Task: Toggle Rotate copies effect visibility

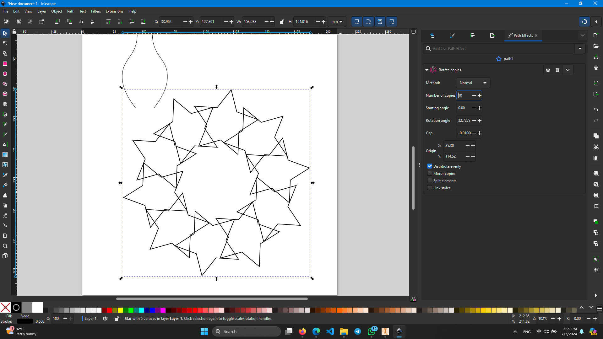Action: coord(548,70)
